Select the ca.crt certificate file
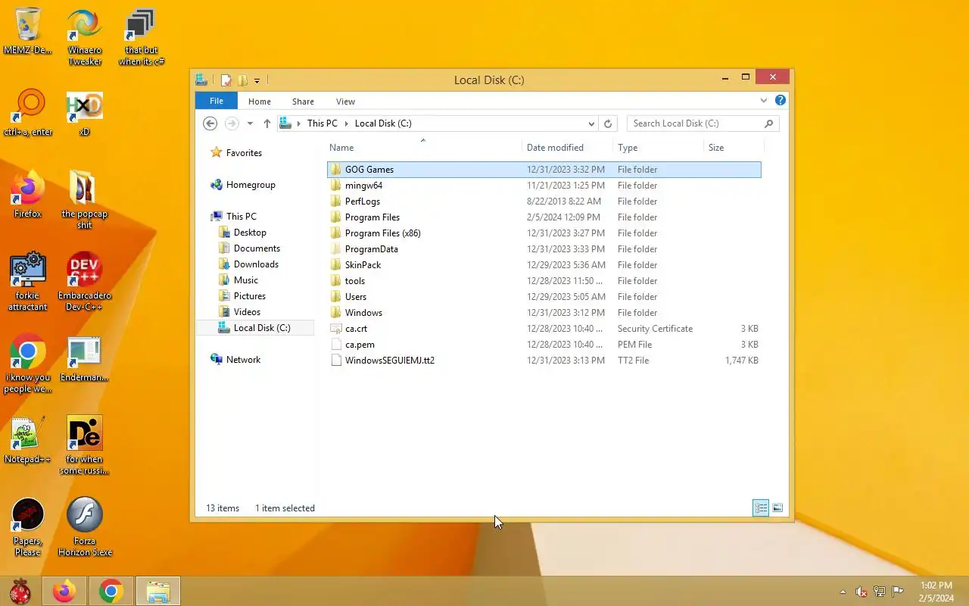This screenshot has height=606, width=969. click(x=544, y=329)
